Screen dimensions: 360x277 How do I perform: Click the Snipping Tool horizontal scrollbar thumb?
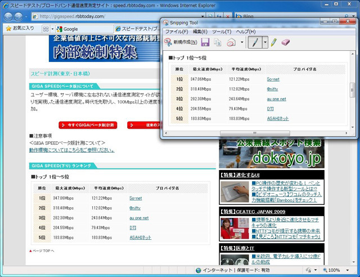pyautogui.click(x=255, y=133)
